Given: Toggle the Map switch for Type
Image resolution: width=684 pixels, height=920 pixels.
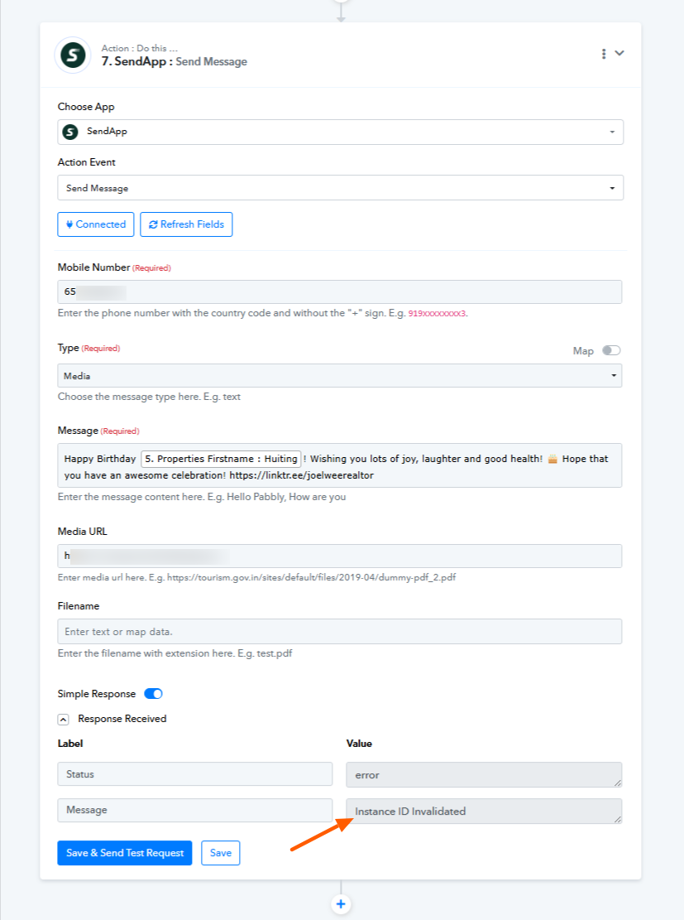Looking at the screenshot, I should tap(611, 350).
